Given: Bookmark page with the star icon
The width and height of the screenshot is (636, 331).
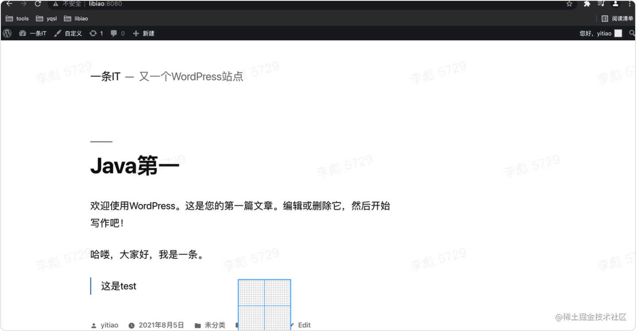Looking at the screenshot, I should 569,4.
